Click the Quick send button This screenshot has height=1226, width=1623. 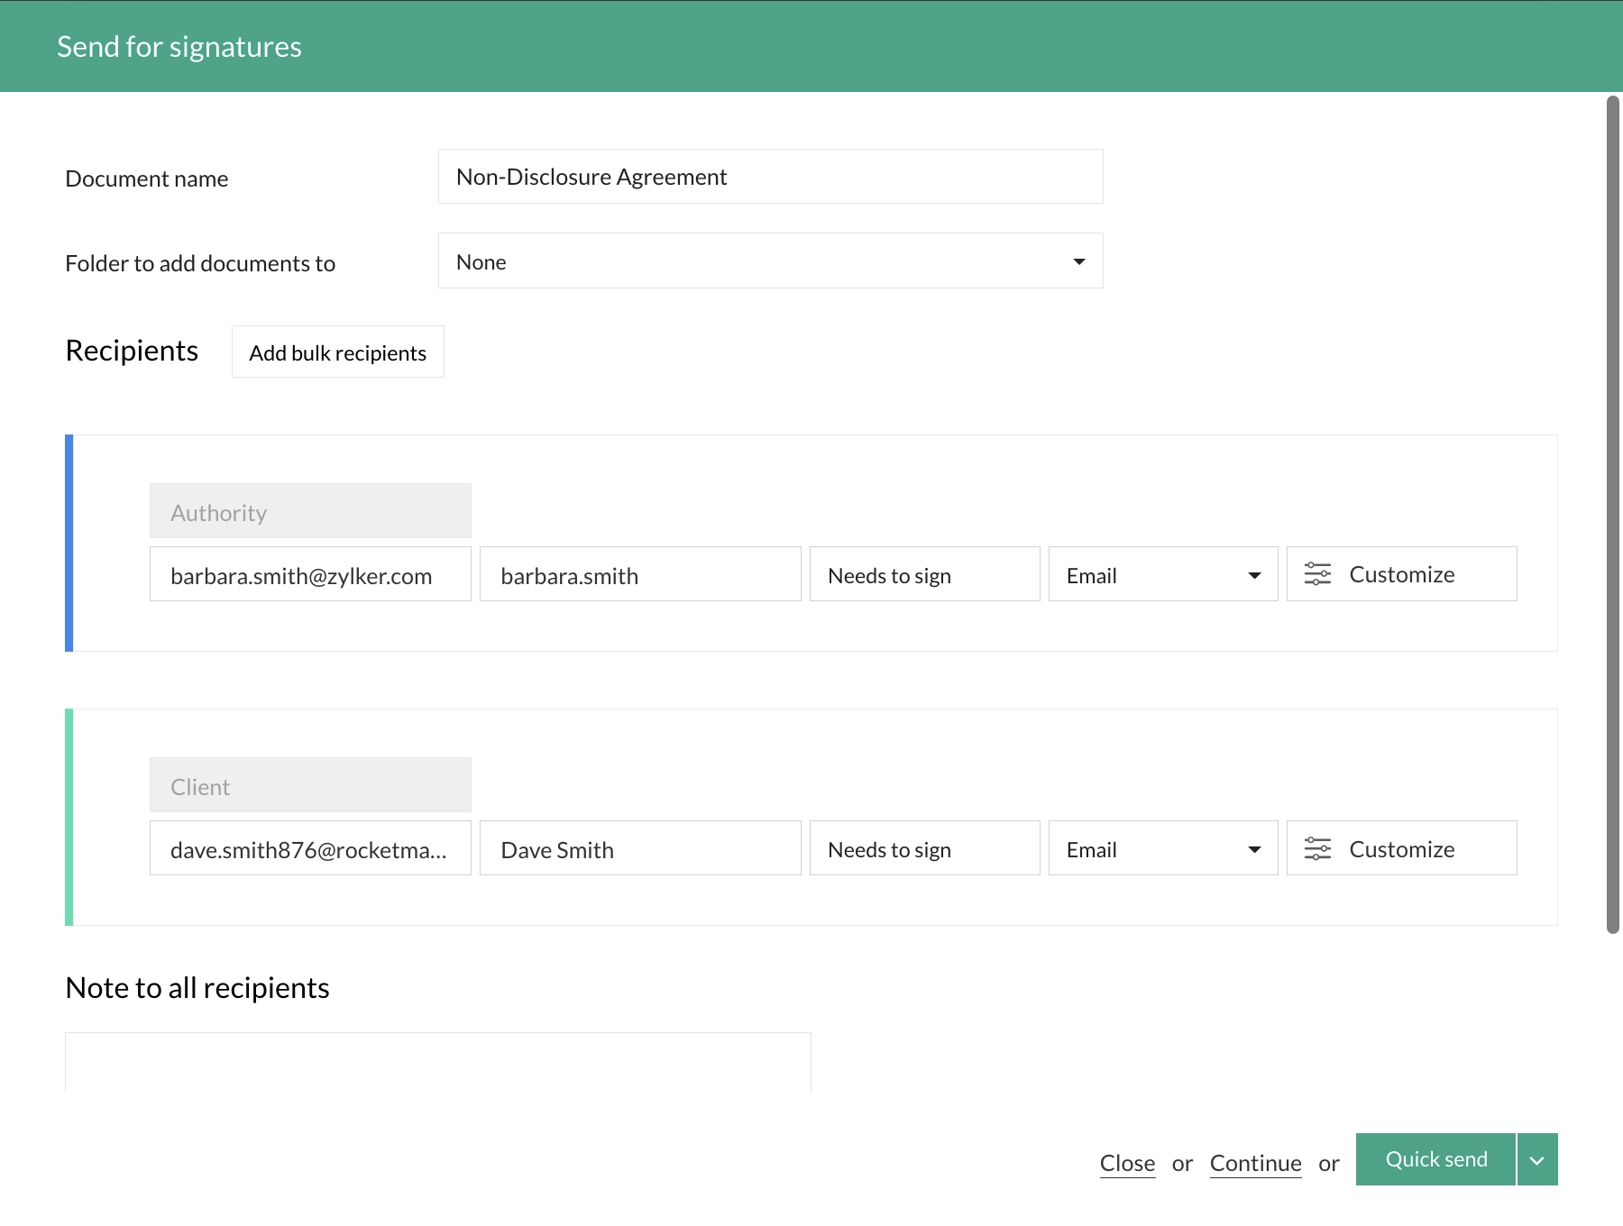click(1435, 1160)
